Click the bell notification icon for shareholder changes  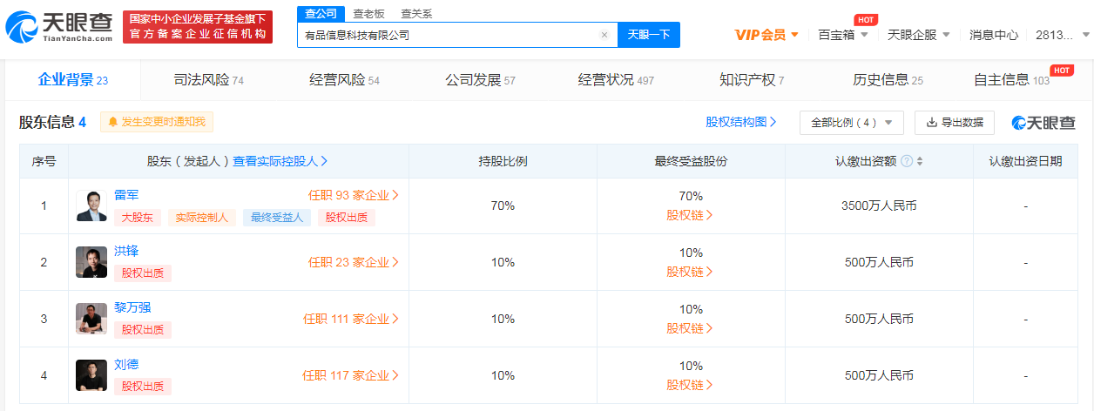(x=113, y=122)
